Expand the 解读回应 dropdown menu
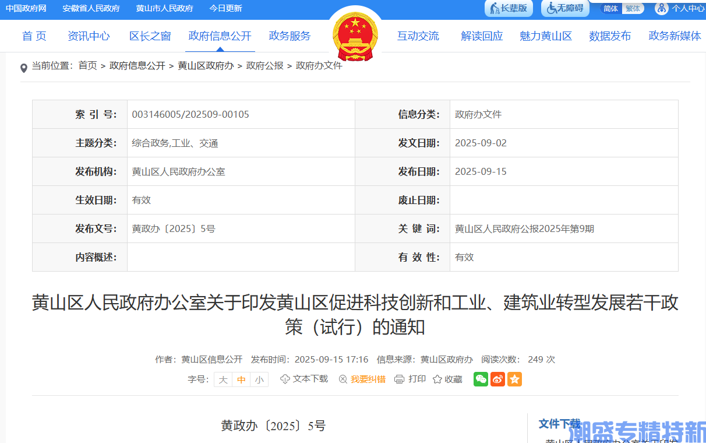 coord(481,36)
